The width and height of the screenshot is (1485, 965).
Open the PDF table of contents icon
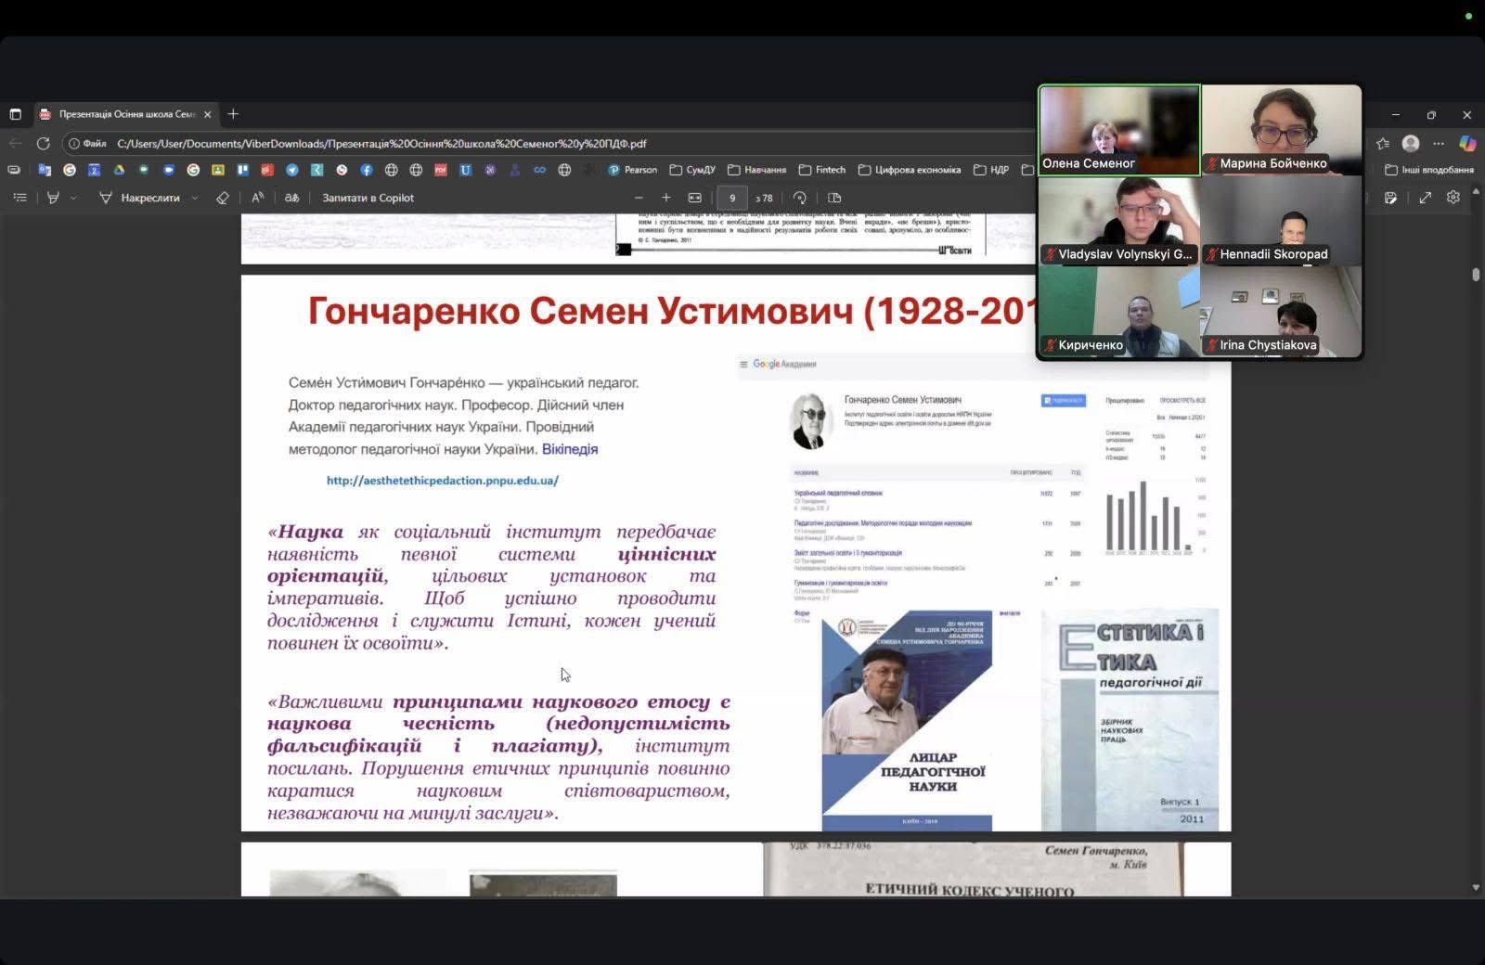pyautogui.click(x=19, y=198)
